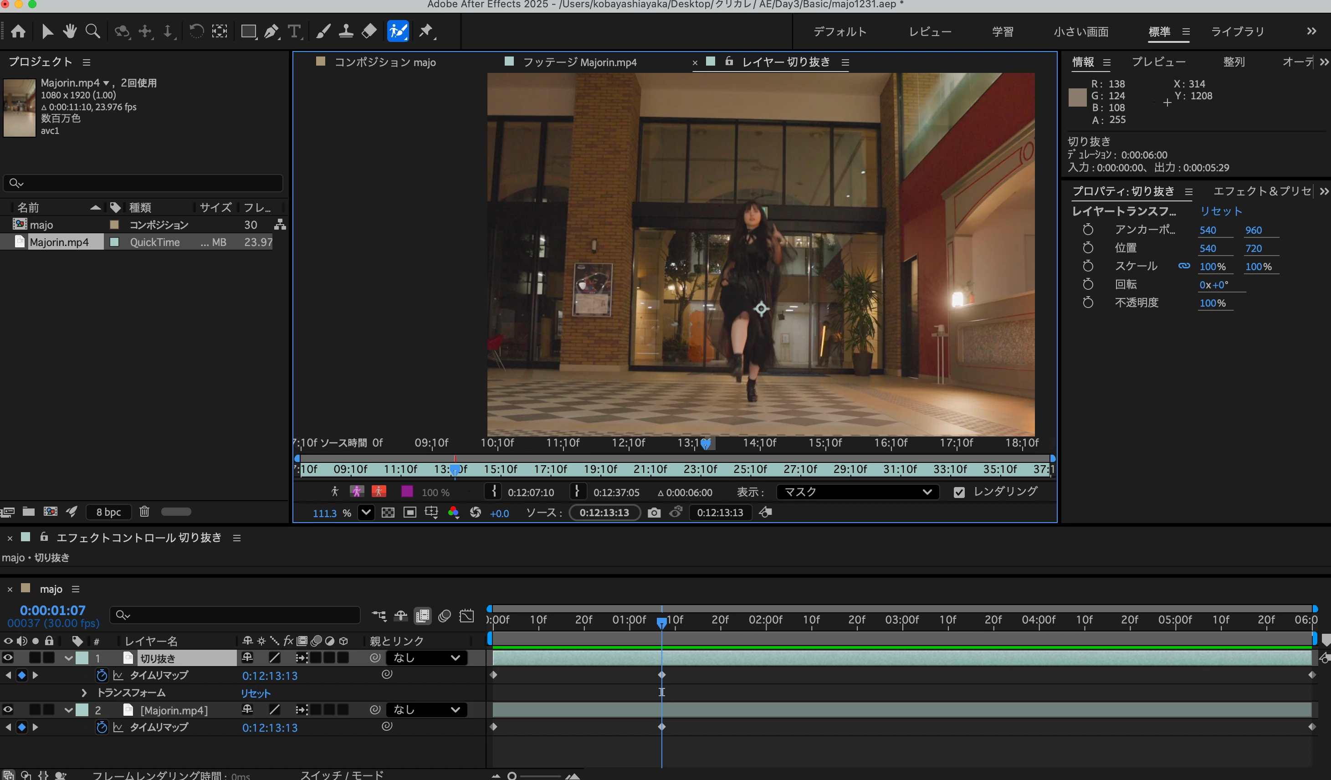Toggle the レンダリング checkbox
1331x780 pixels.
[959, 493]
